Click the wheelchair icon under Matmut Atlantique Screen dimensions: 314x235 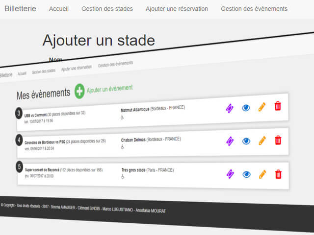[122, 117]
